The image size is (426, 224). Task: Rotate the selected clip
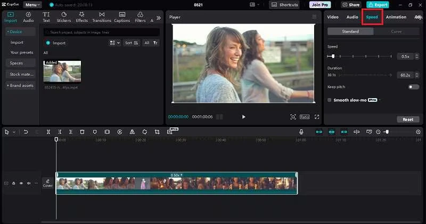(144, 132)
